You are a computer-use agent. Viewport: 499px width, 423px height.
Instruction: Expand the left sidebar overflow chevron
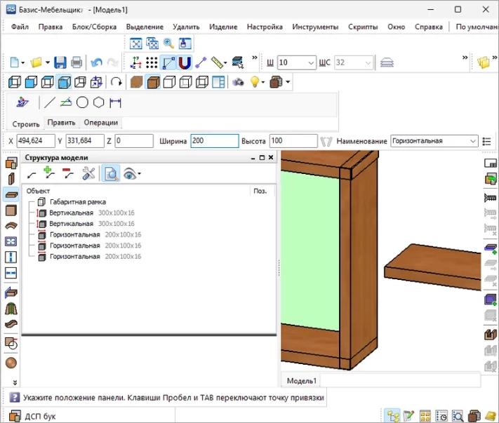15,382
